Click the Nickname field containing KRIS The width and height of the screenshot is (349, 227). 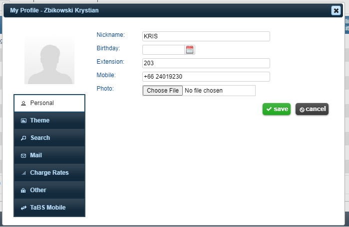[x=206, y=36]
